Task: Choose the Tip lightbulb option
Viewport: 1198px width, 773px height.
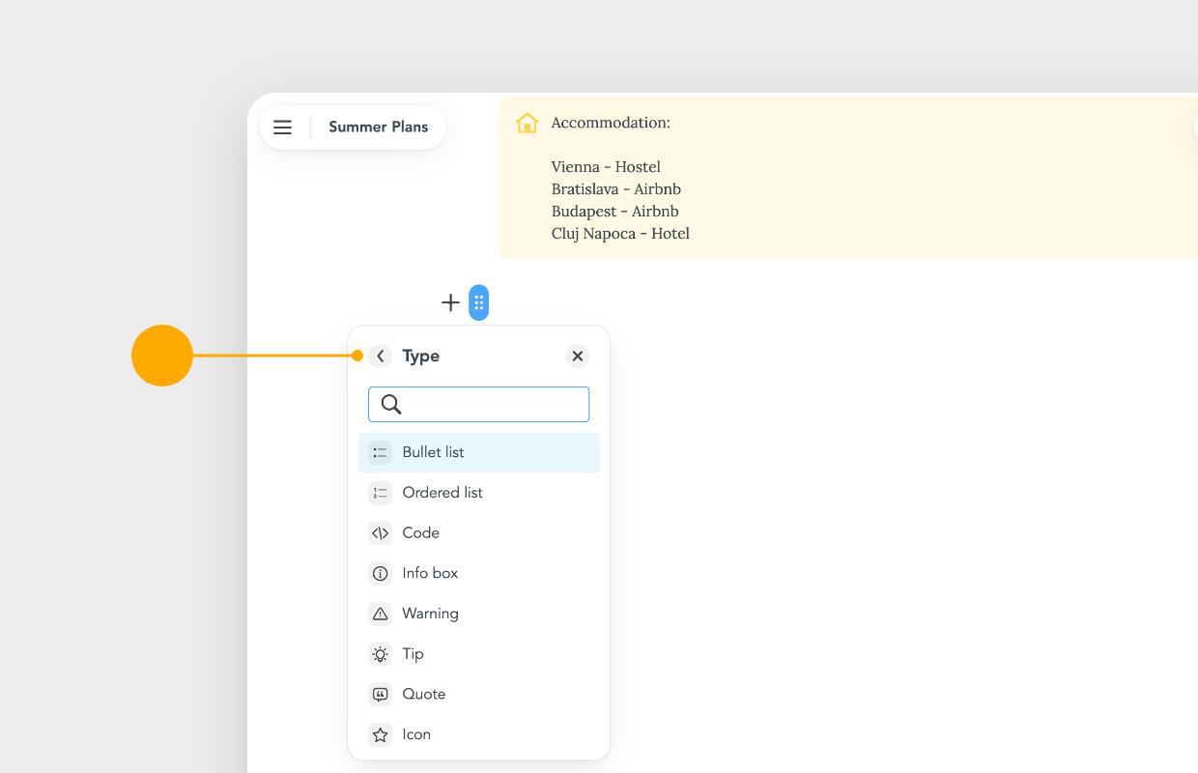Action: [479, 654]
